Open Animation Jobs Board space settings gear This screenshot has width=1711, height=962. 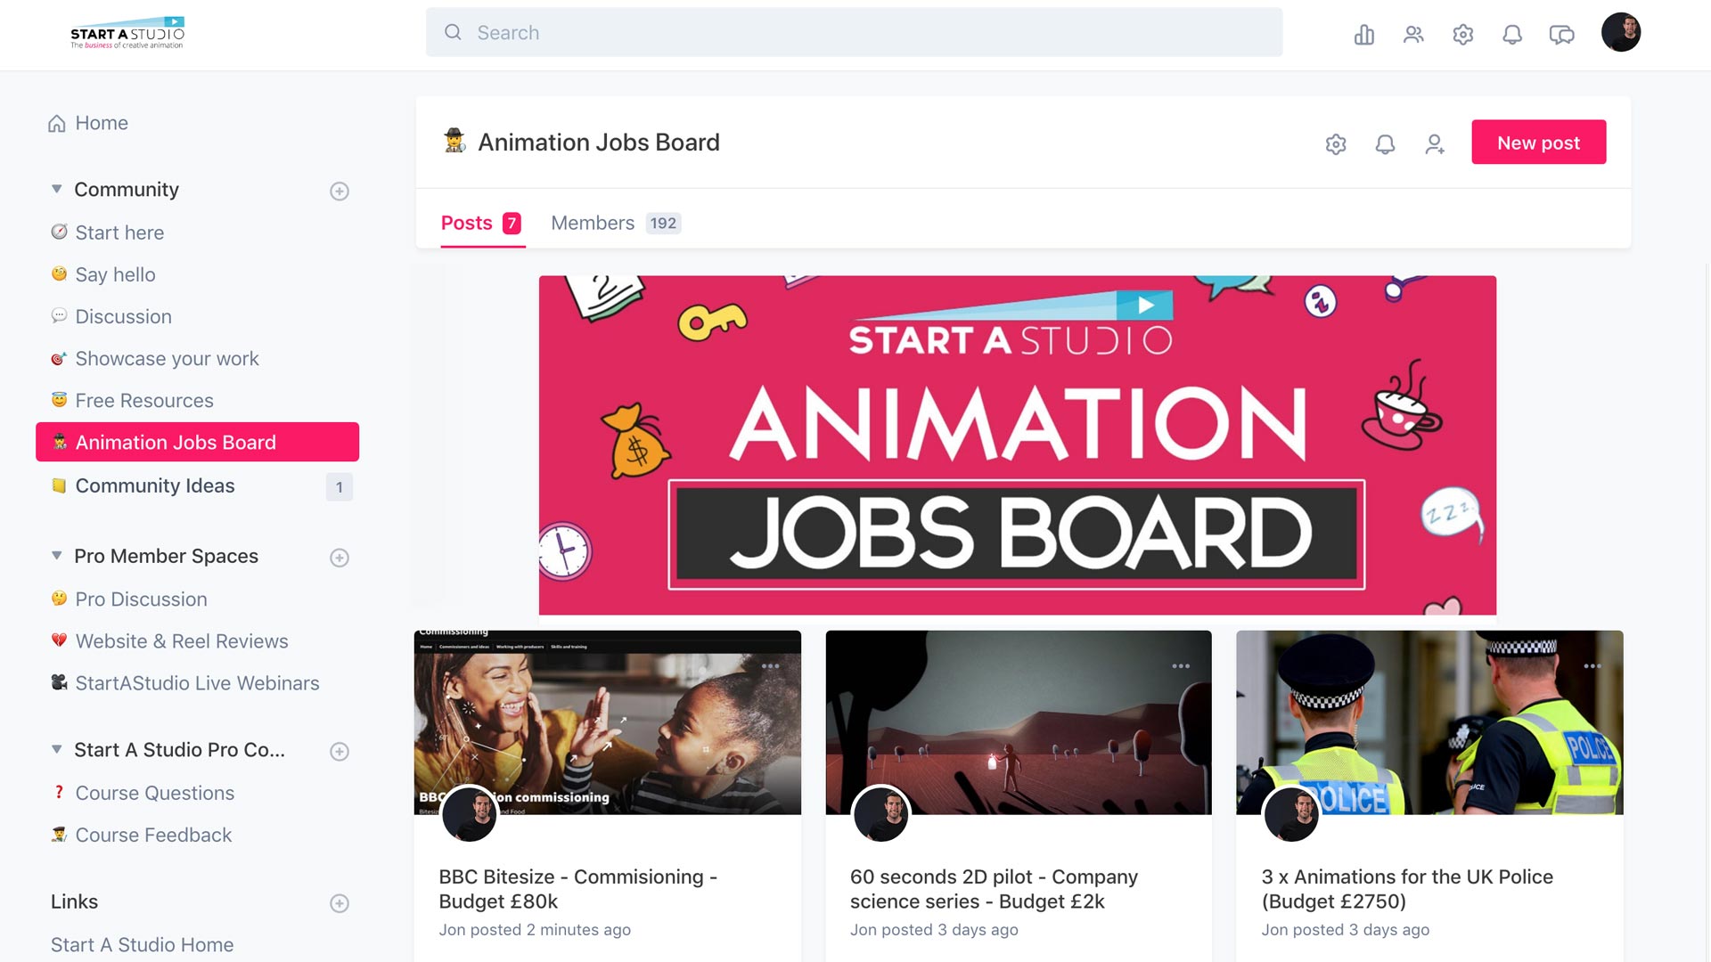coord(1336,143)
